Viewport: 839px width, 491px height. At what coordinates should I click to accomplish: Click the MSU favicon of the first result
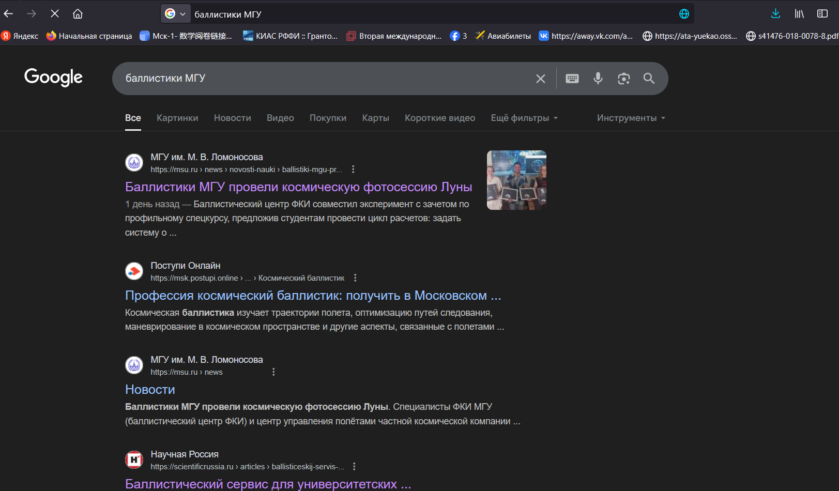click(x=134, y=162)
